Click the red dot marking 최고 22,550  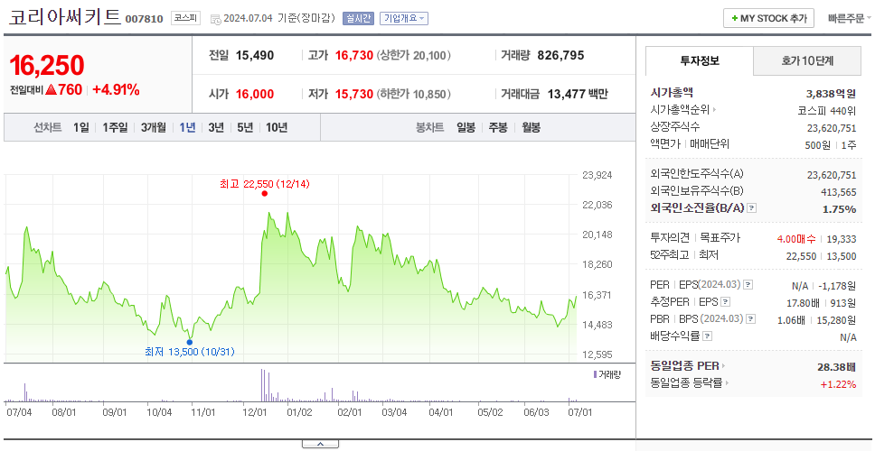[265, 194]
